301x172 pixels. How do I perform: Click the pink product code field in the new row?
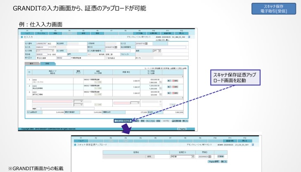[52, 101]
